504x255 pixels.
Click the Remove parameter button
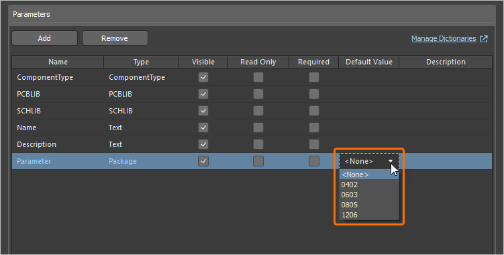(115, 38)
